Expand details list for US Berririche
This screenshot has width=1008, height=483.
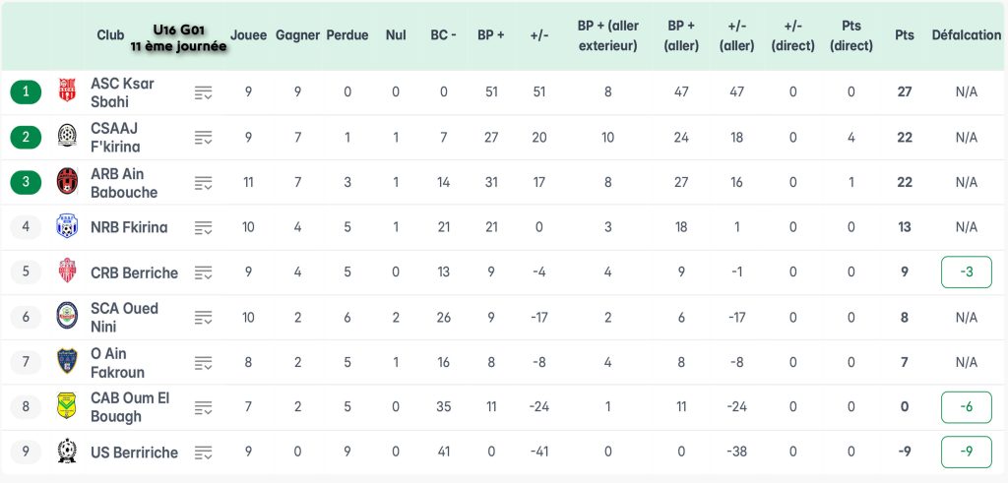[204, 453]
